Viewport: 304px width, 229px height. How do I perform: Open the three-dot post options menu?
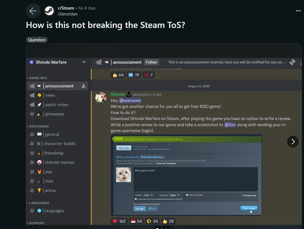pos(298,11)
